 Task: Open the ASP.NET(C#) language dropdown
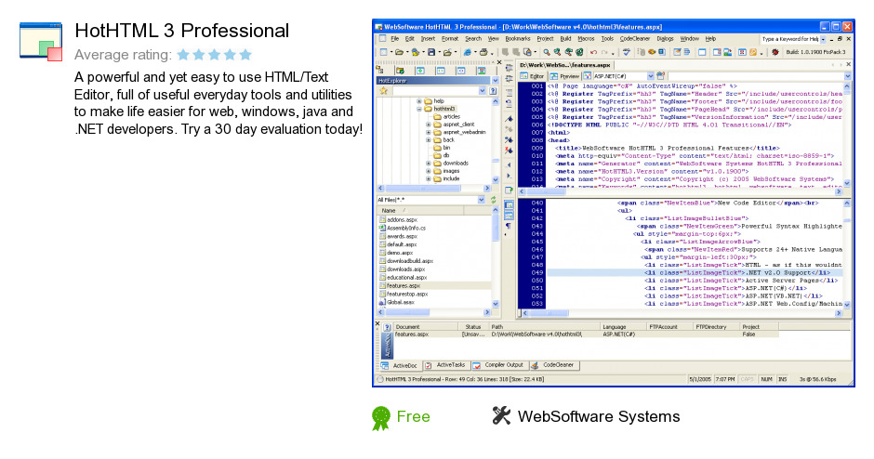(650, 76)
